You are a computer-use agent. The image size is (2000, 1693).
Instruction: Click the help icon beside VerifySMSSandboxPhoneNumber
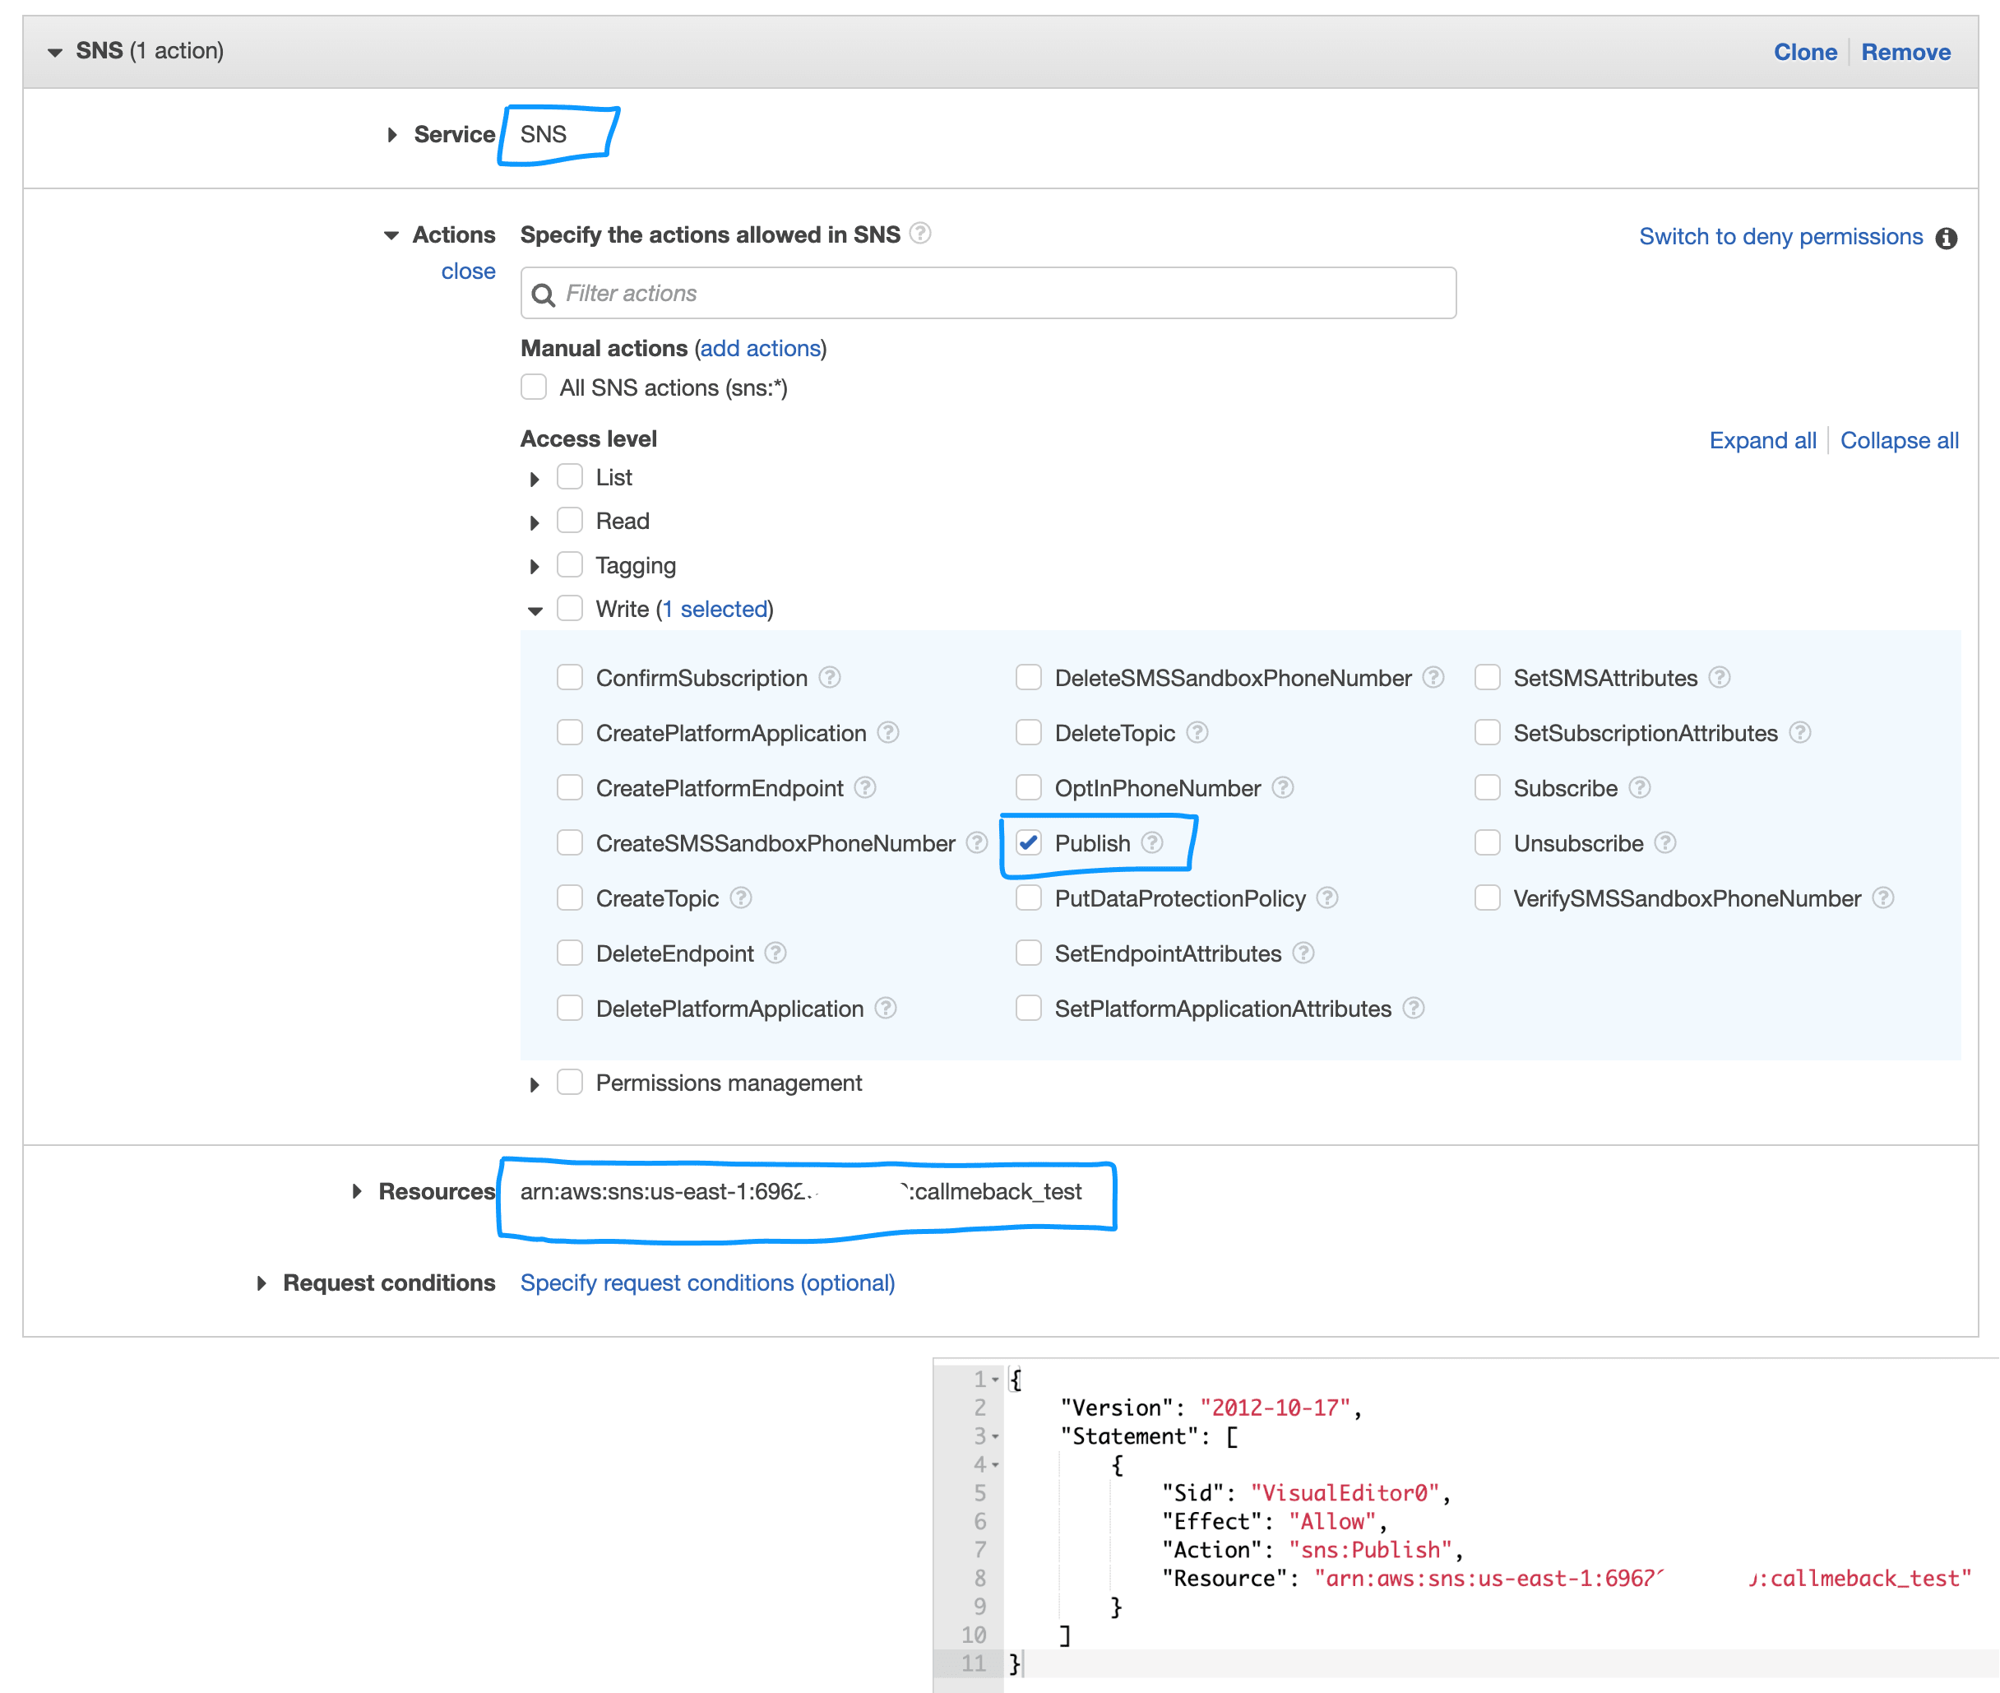point(1883,898)
